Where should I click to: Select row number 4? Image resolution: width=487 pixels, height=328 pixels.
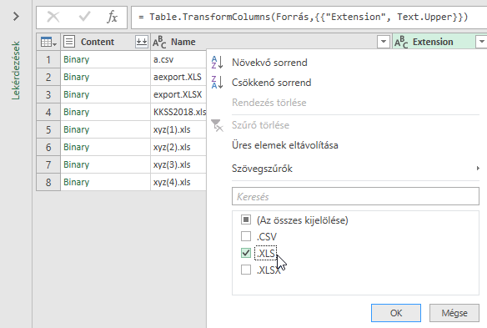pos(48,112)
